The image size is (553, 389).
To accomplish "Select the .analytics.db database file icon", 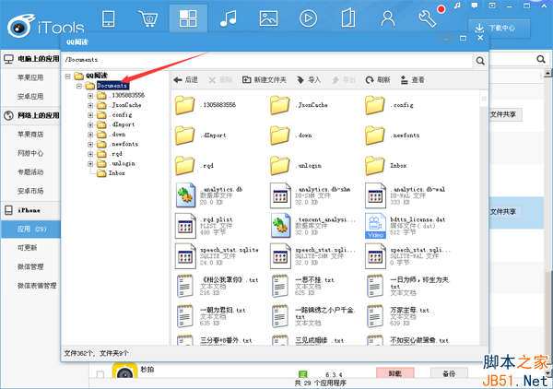I will tap(185, 195).
